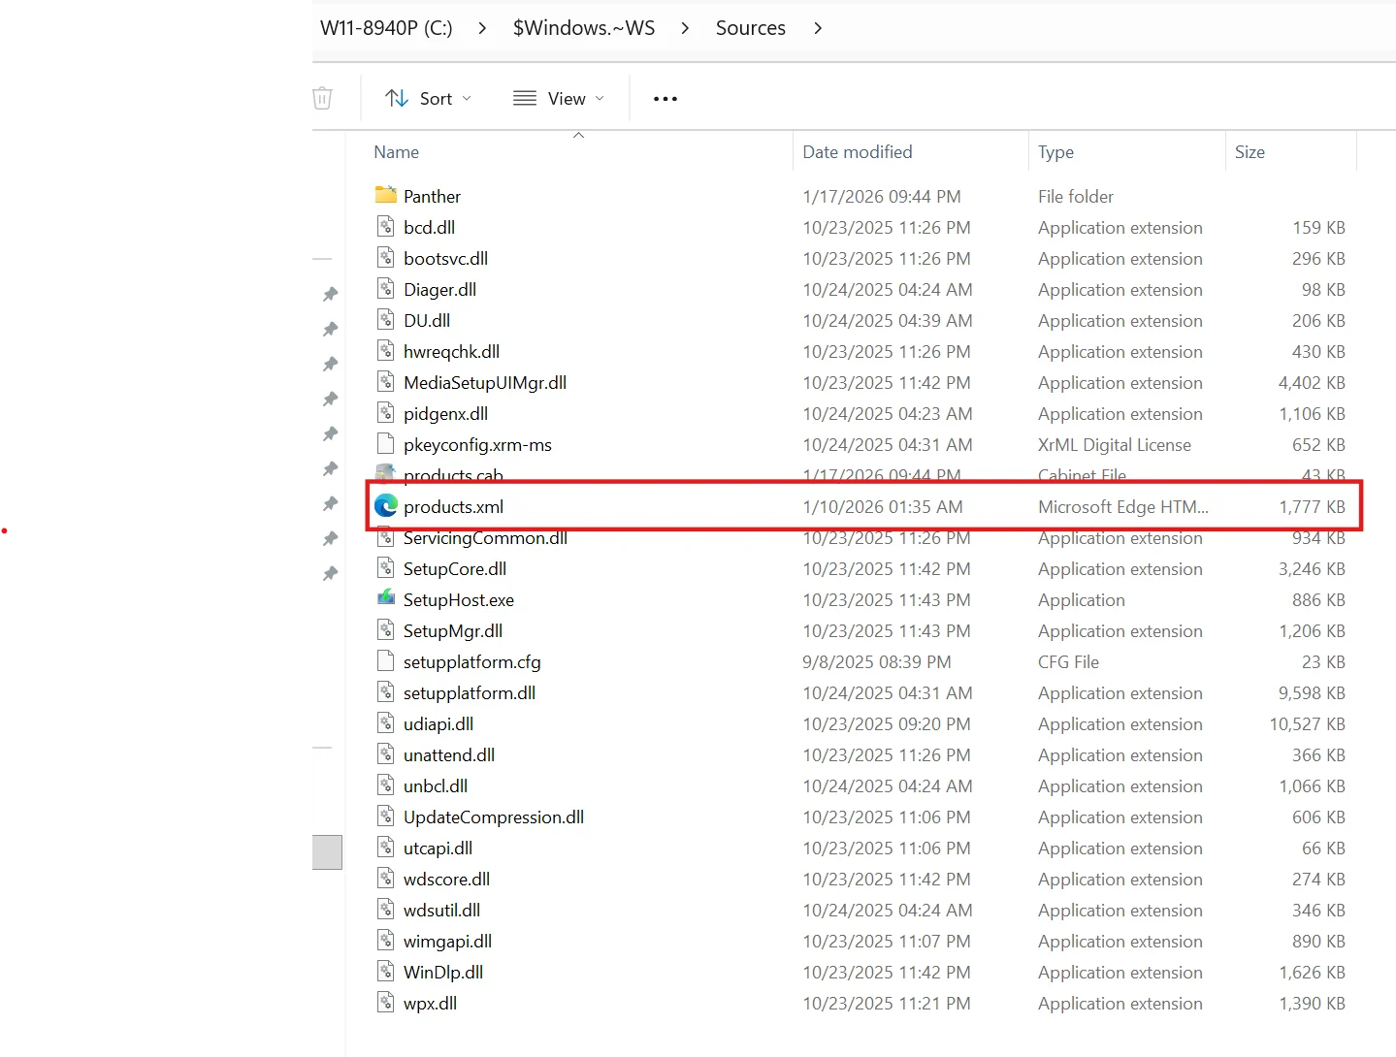Click the Sources breadcrumb

click(751, 28)
